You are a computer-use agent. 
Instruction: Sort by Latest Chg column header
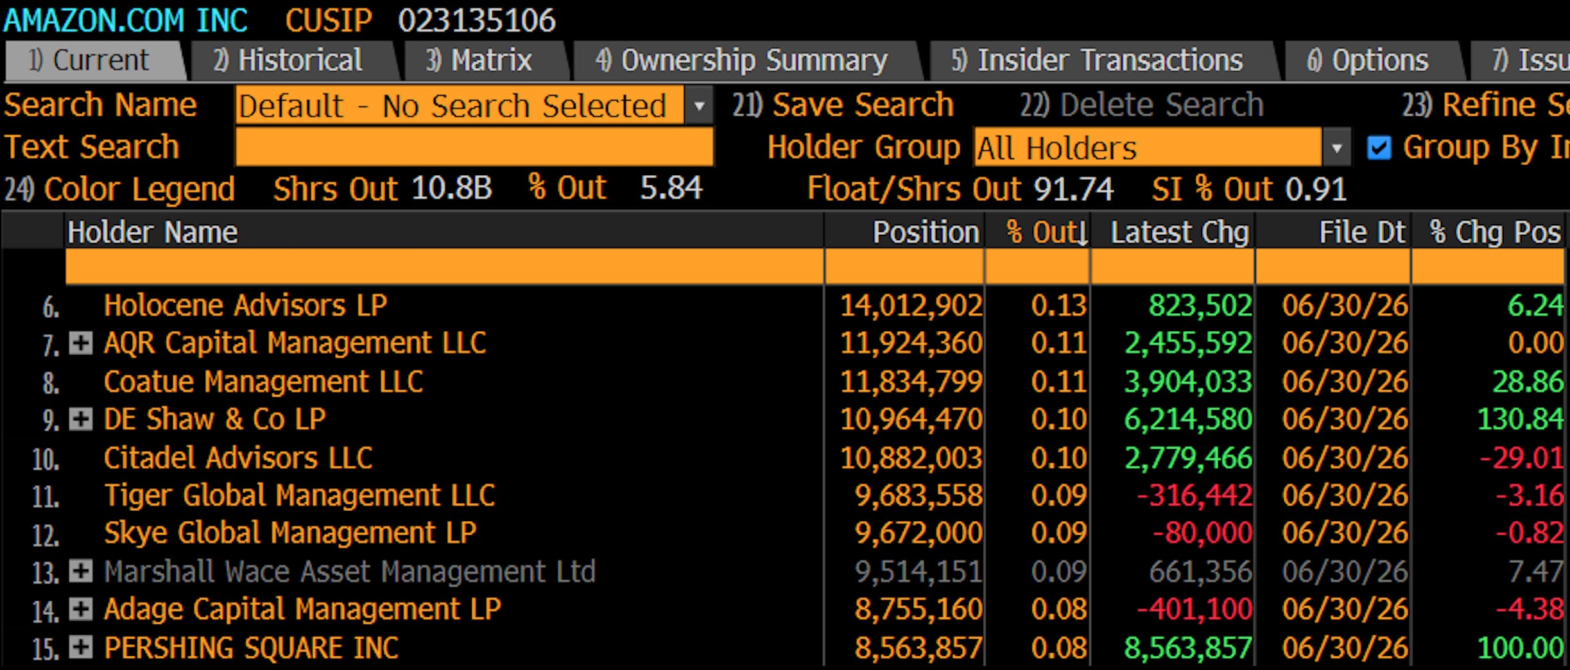(1173, 232)
